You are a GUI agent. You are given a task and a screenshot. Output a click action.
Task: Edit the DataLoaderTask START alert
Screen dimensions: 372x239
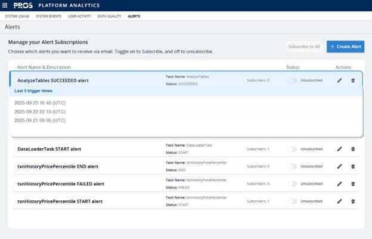pyautogui.click(x=339, y=149)
